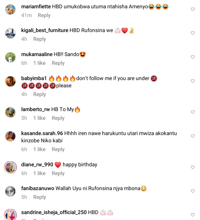Open mukamaaline's profile avatar

(x=10, y=57)
